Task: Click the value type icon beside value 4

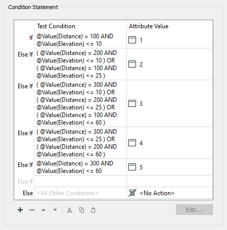Action: point(132,143)
